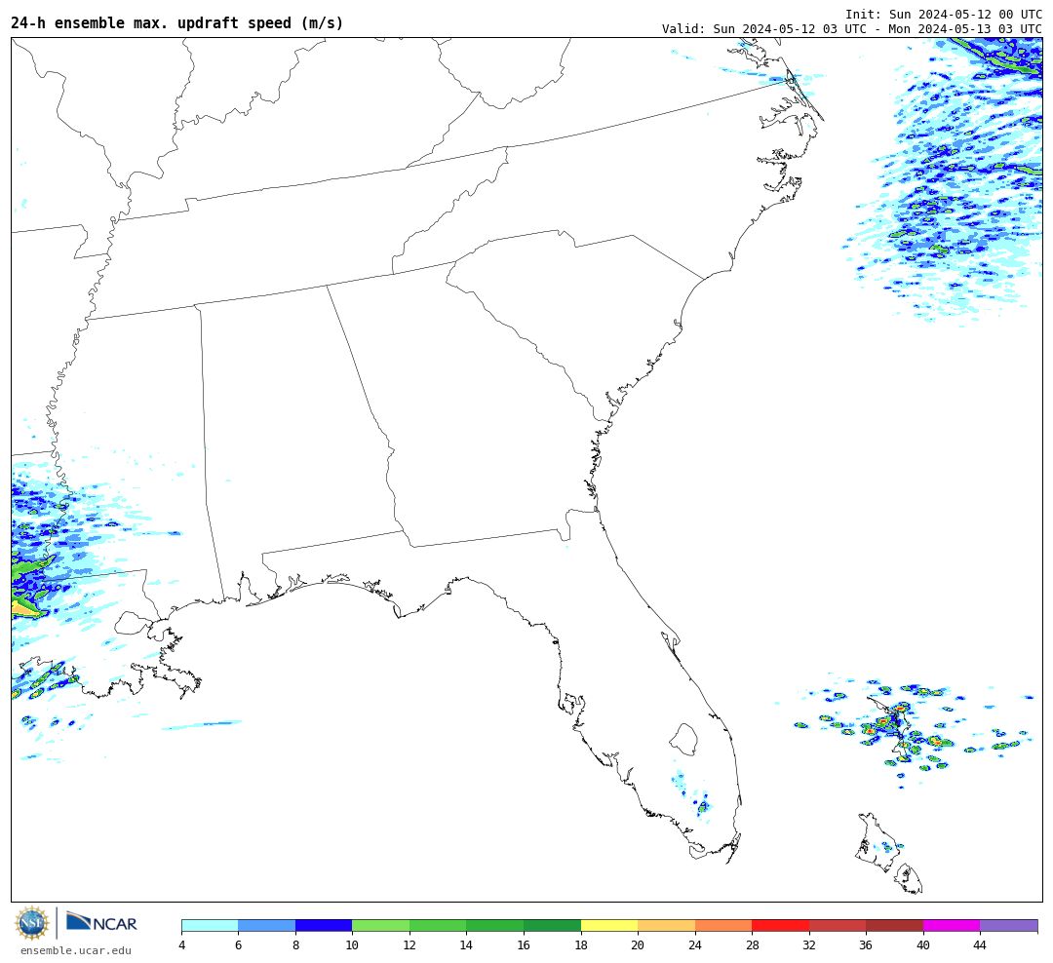Click the map title '24-h ensemble max. updraft speed'
The height and width of the screenshot is (963, 1053).
coord(152,22)
